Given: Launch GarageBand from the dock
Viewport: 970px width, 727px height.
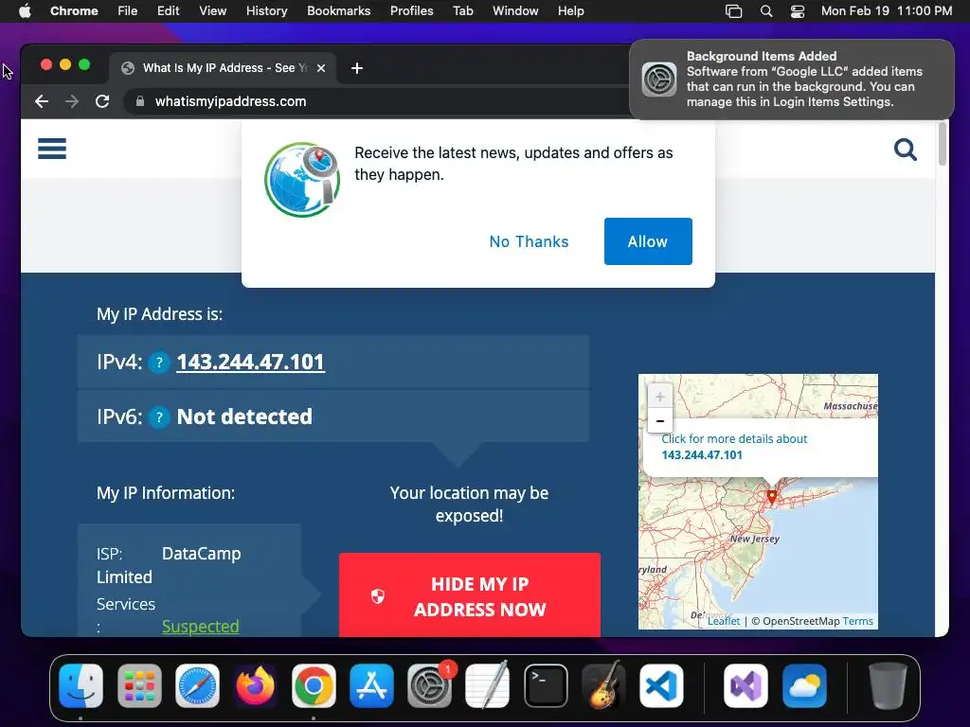Looking at the screenshot, I should click(x=603, y=685).
